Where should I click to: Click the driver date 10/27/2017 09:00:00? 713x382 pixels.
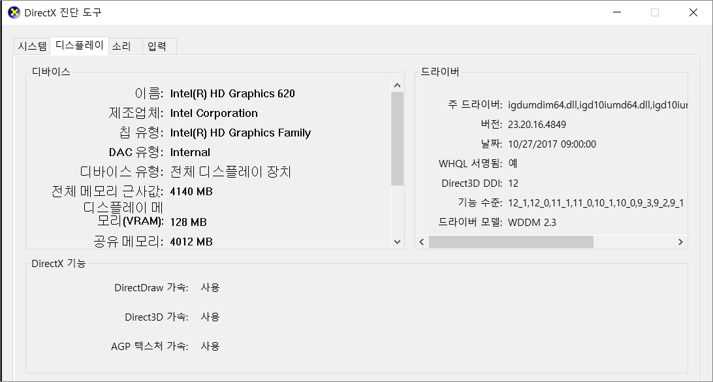[552, 144]
